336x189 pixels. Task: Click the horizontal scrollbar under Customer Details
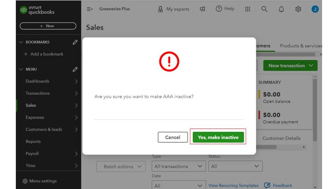tap(266, 147)
